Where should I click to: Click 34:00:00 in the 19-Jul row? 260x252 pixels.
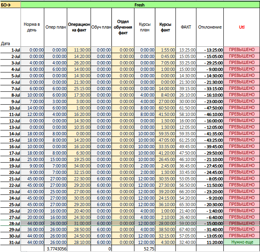(79, 166)
